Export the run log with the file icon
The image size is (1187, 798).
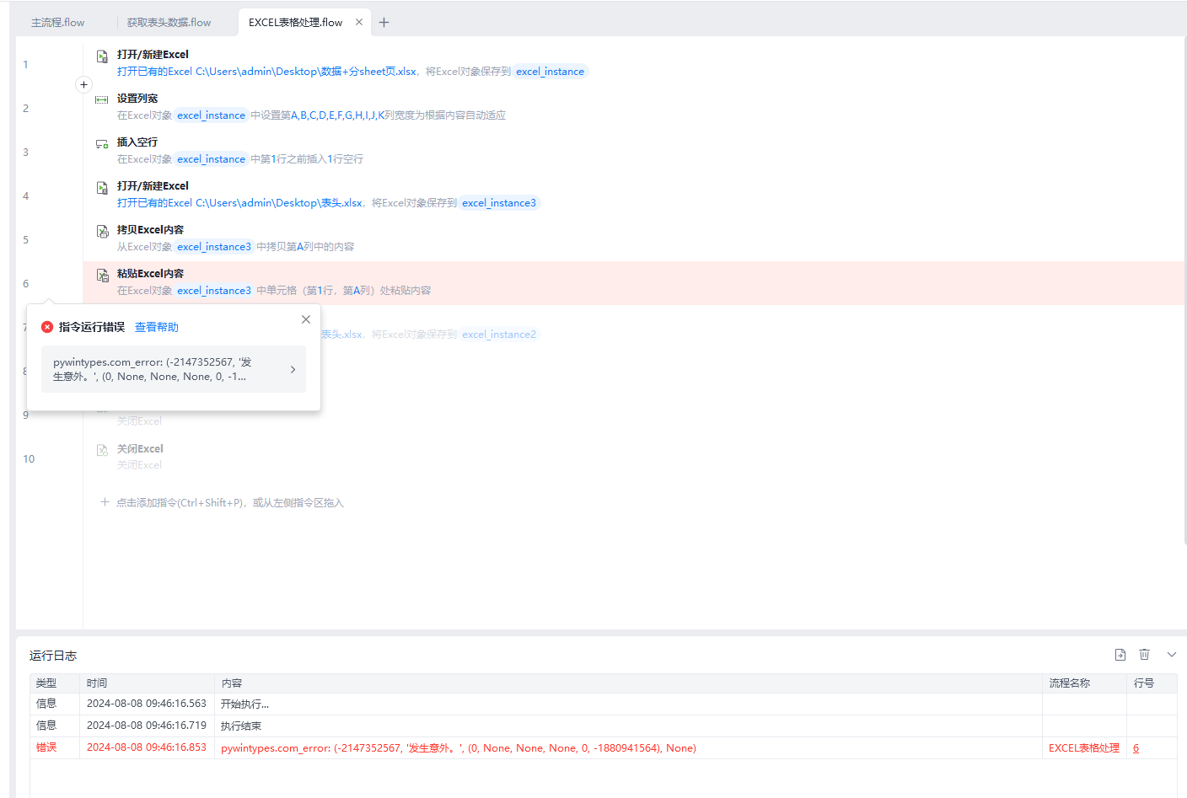tap(1120, 655)
